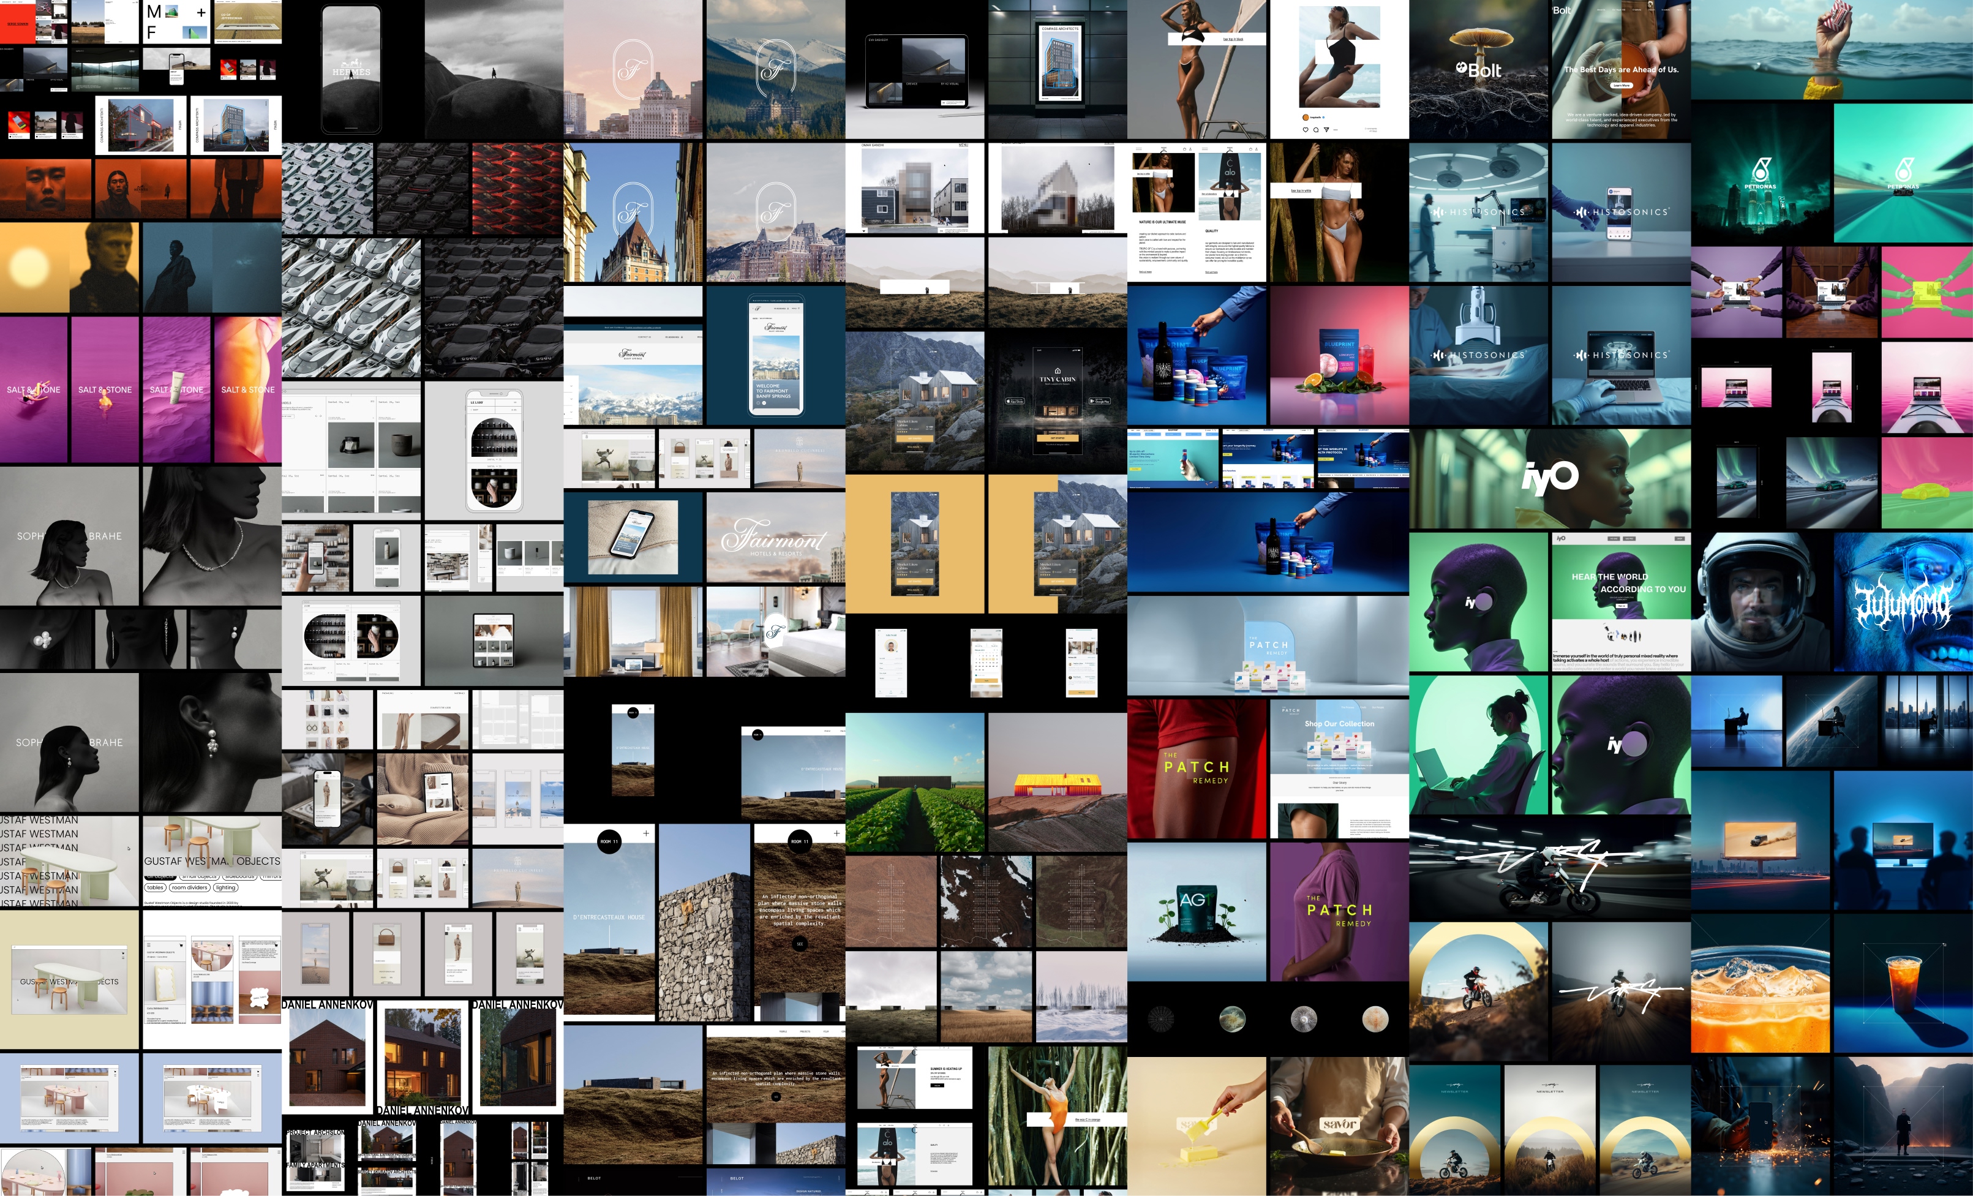Open the Bolt mushroom logo thumbnail
This screenshot has width=1973, height=1196.
pos(1478,70)
